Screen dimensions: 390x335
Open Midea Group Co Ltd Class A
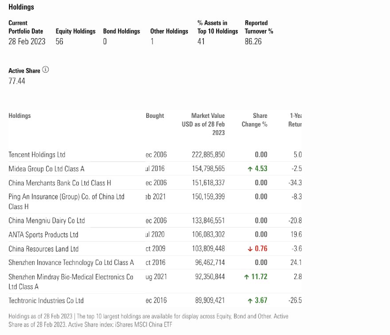[46, 169]
